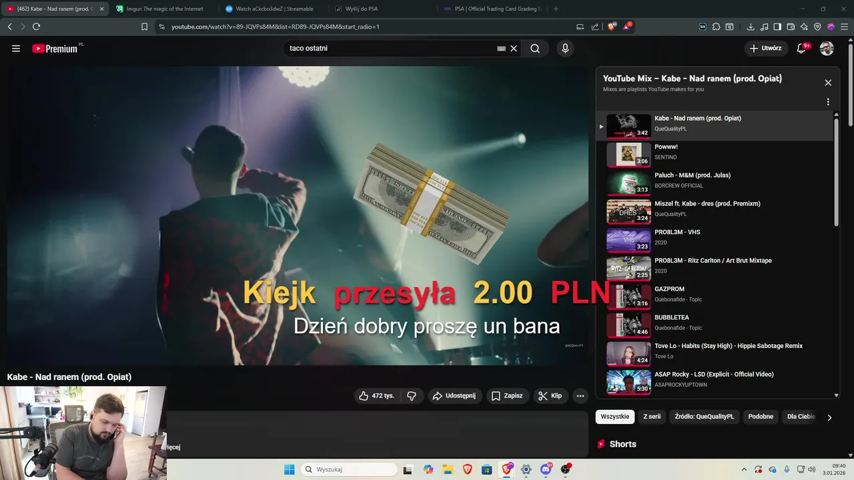Open the Mix playlist three-dot options
The width and height of the screenshot is (854, 480).
coord(828,102)
